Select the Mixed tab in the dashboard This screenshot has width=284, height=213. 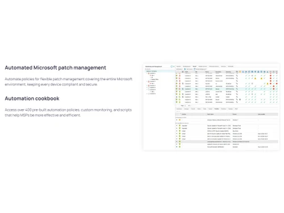point(194,66)
